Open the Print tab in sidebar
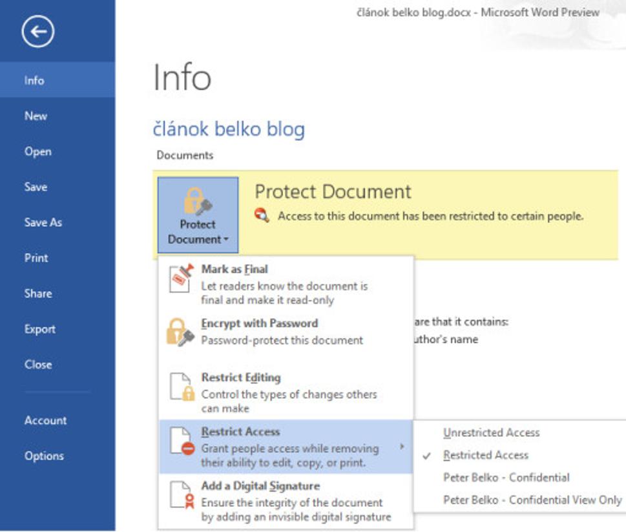 click(x=57, y=258)
